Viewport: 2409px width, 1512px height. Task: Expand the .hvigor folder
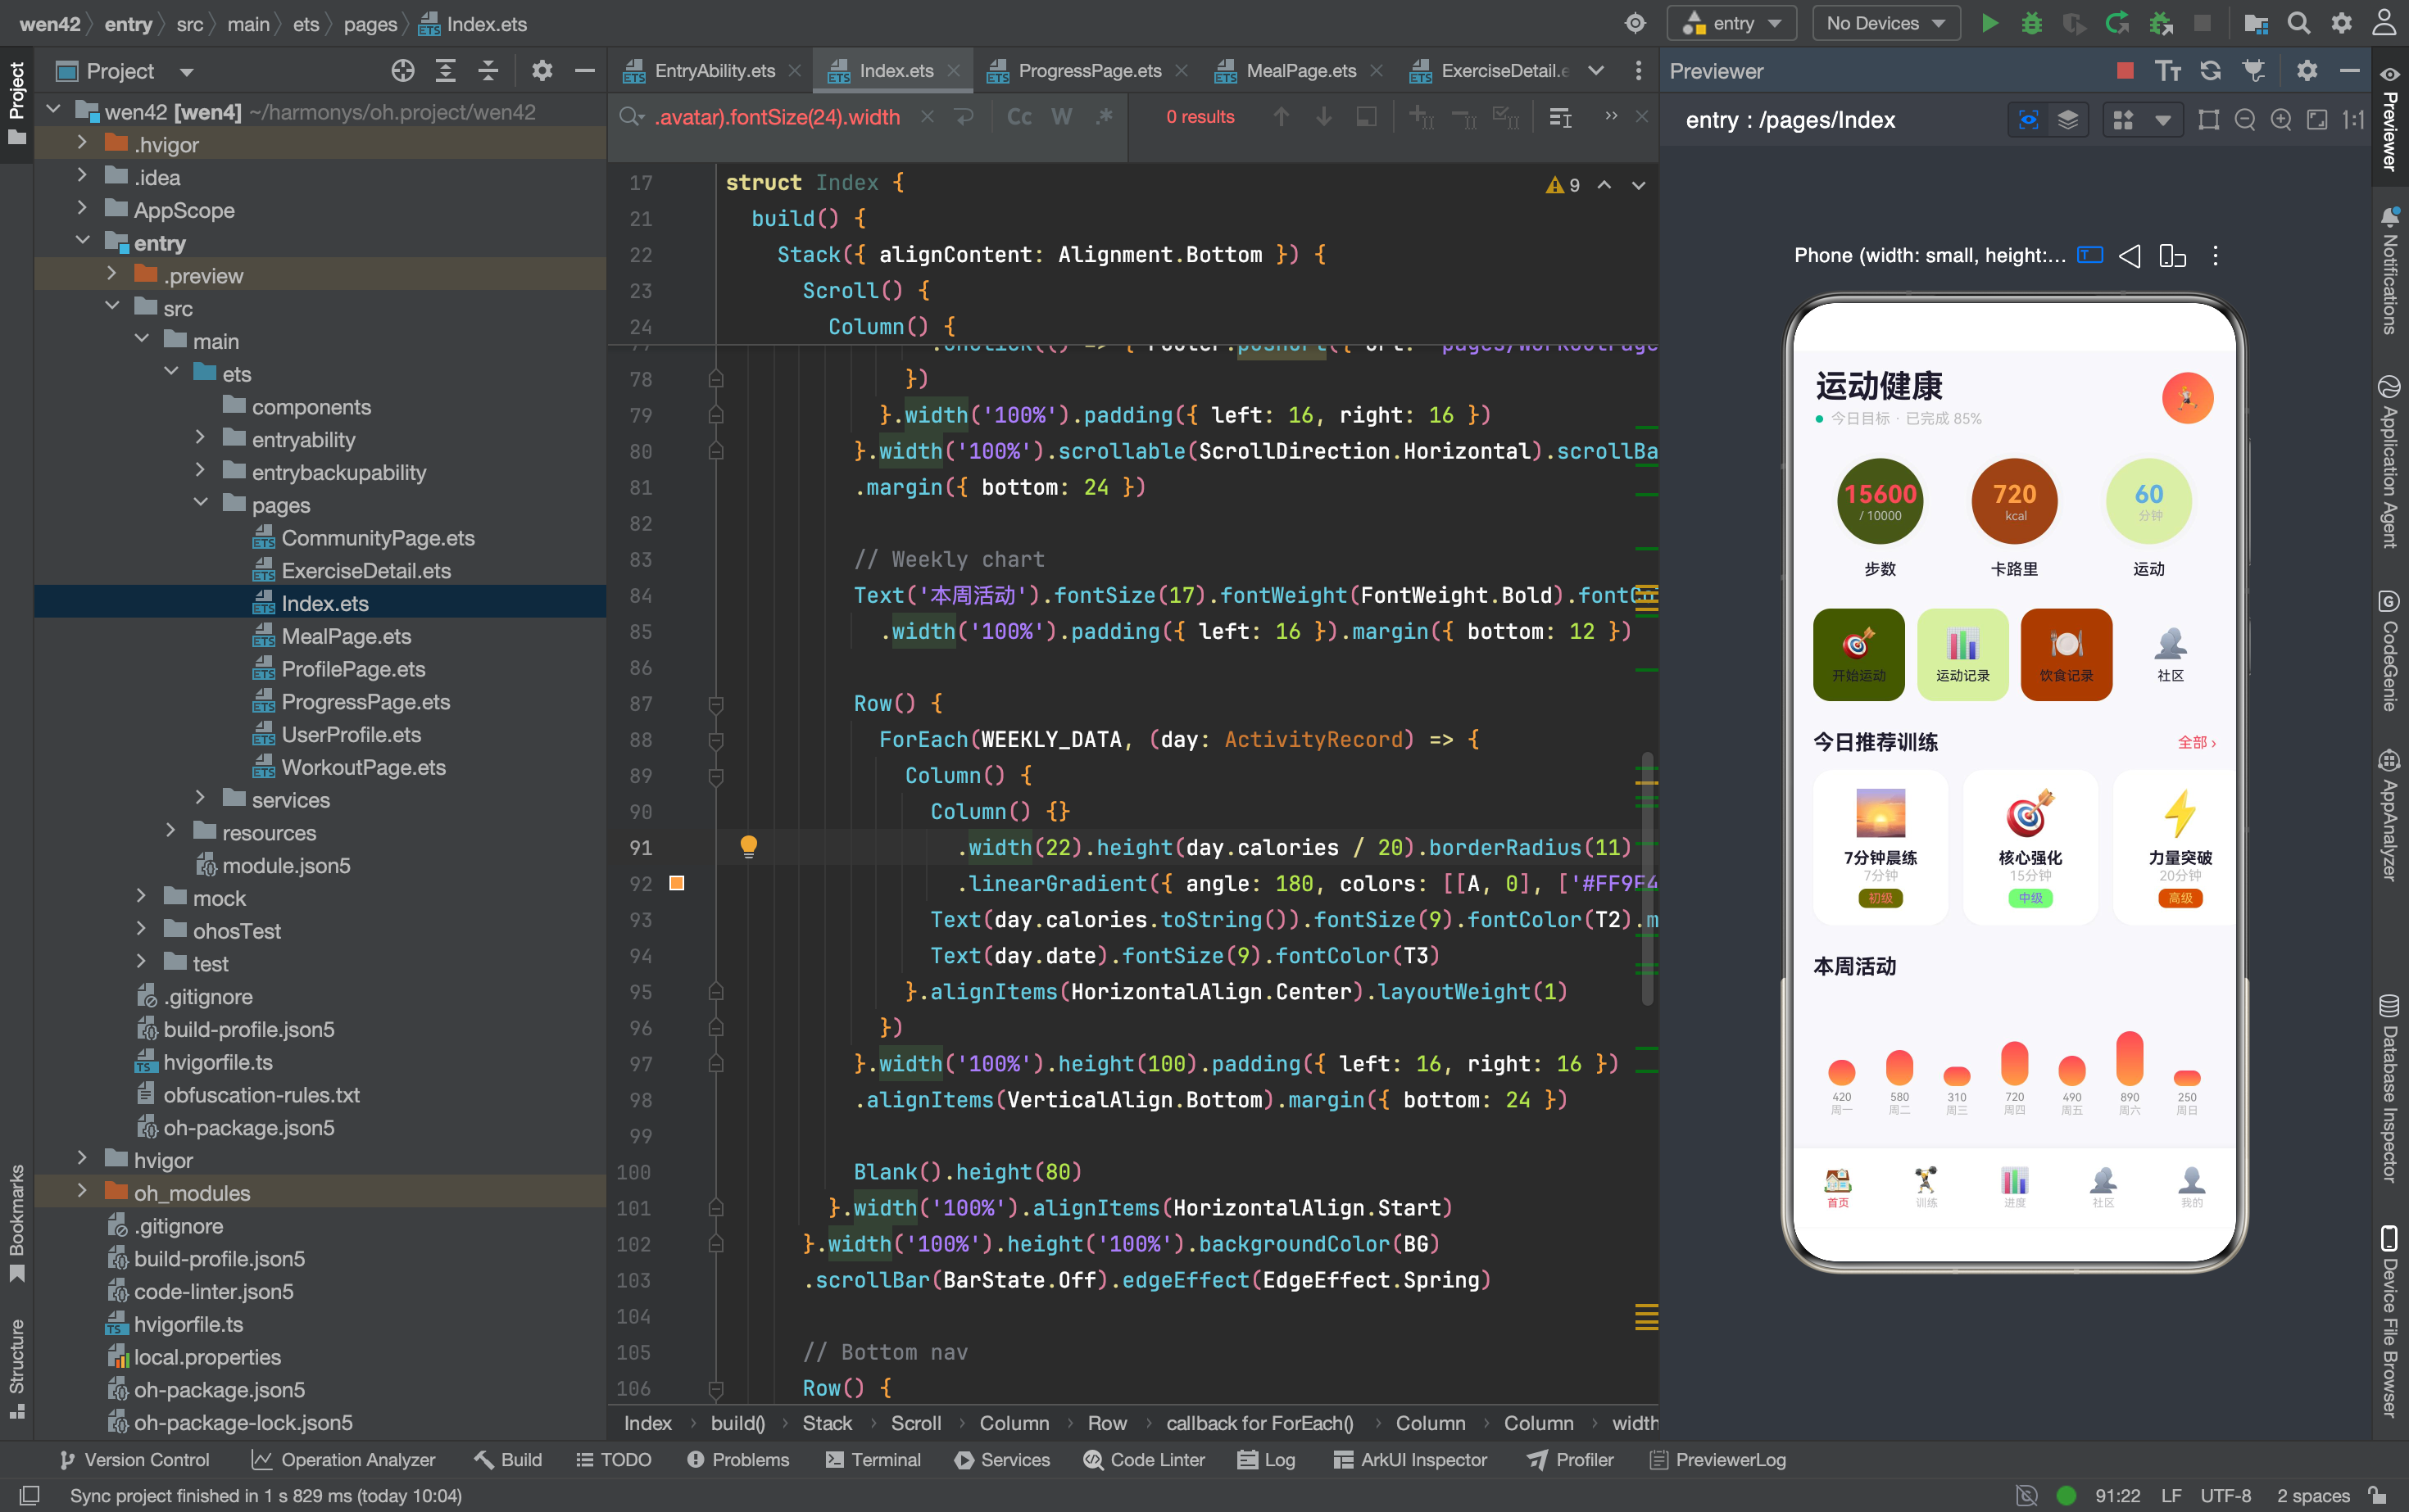82,144
